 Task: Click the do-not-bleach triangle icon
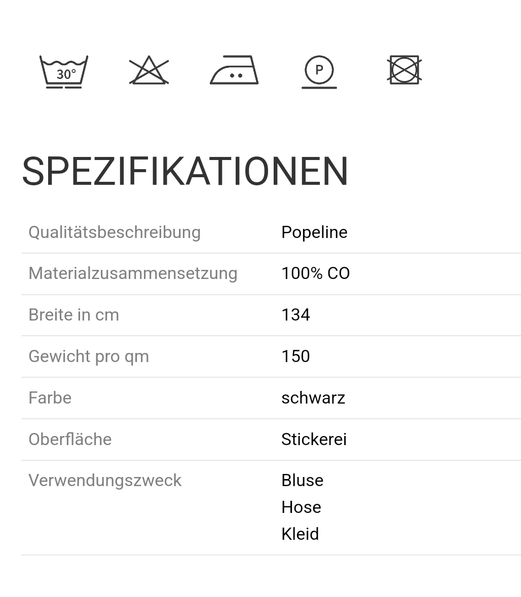tap(149, 70)
